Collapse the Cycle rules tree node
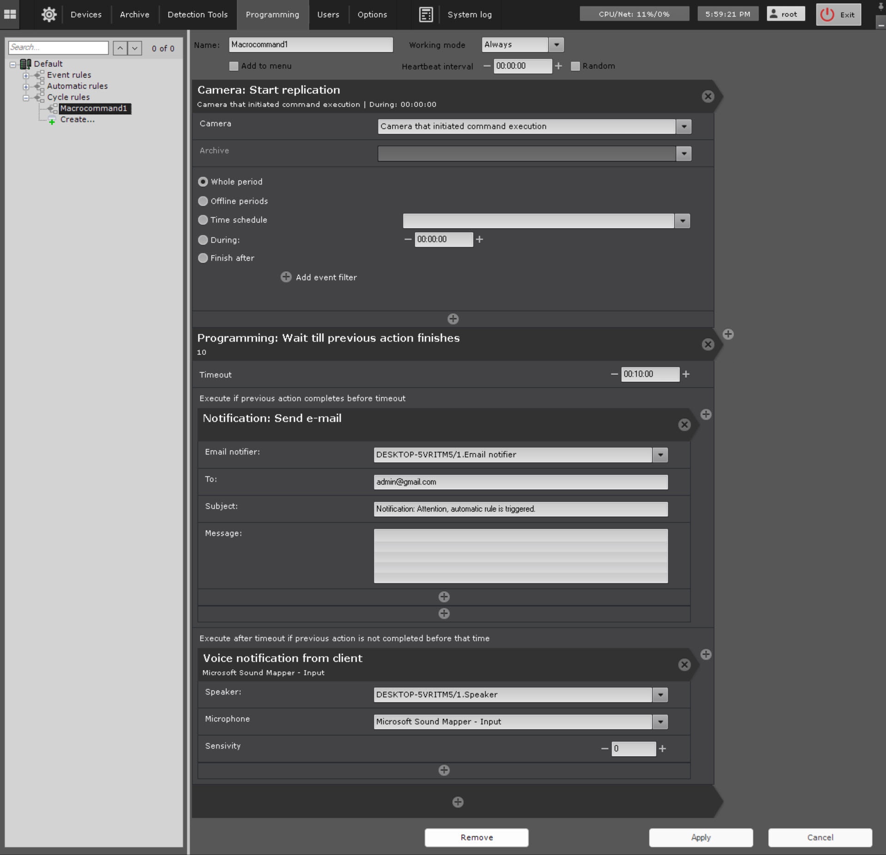886x855 pixels. click(x=26, y=98)
